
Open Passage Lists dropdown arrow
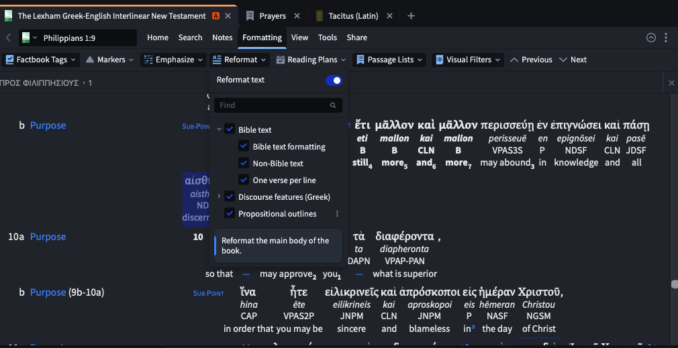click(x=420, y=60)
